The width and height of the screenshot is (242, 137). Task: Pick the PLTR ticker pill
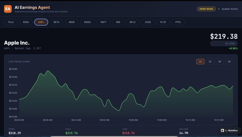coord(163,22)
